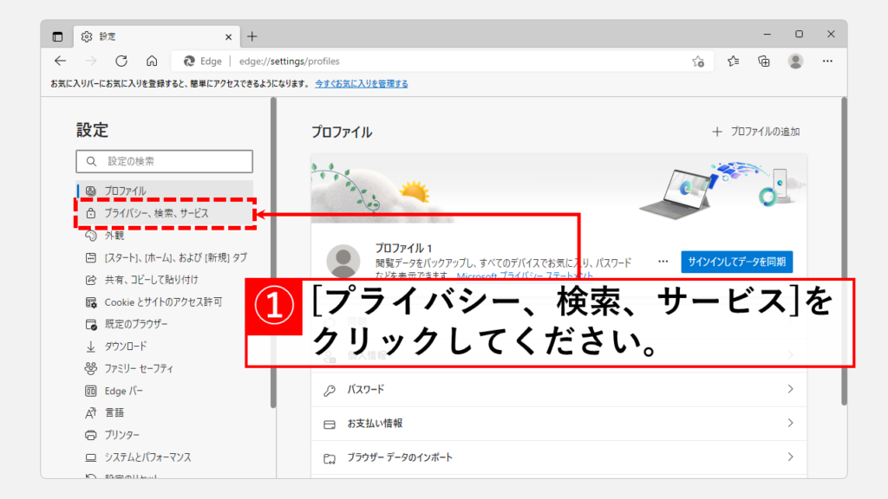Open the Collections icon in toolbar

pyautogui.click(x=764, y=62)
